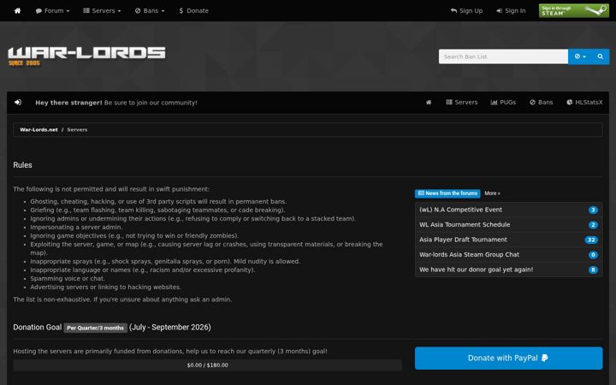
Task: Click the News from the forums badge
Action: point(447,193)
